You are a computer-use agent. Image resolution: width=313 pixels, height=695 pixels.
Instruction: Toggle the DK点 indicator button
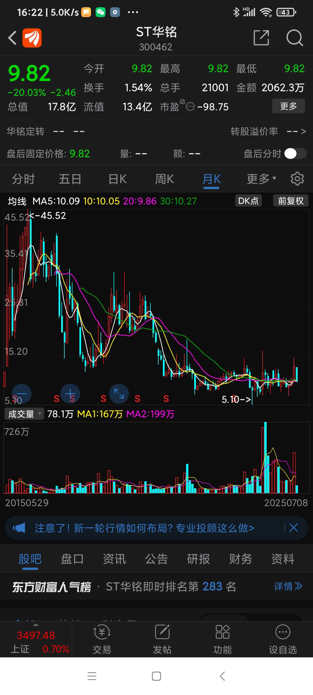(x=248, y=201)
